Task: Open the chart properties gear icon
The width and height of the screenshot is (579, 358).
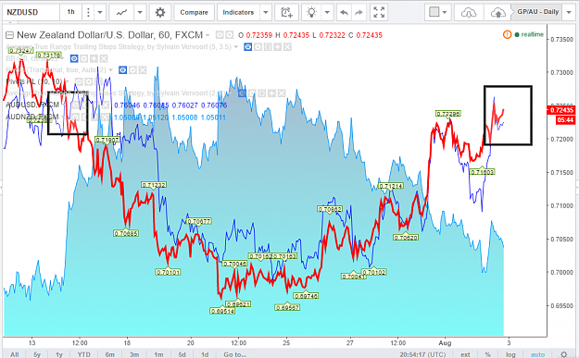Action: coord(160,13)
